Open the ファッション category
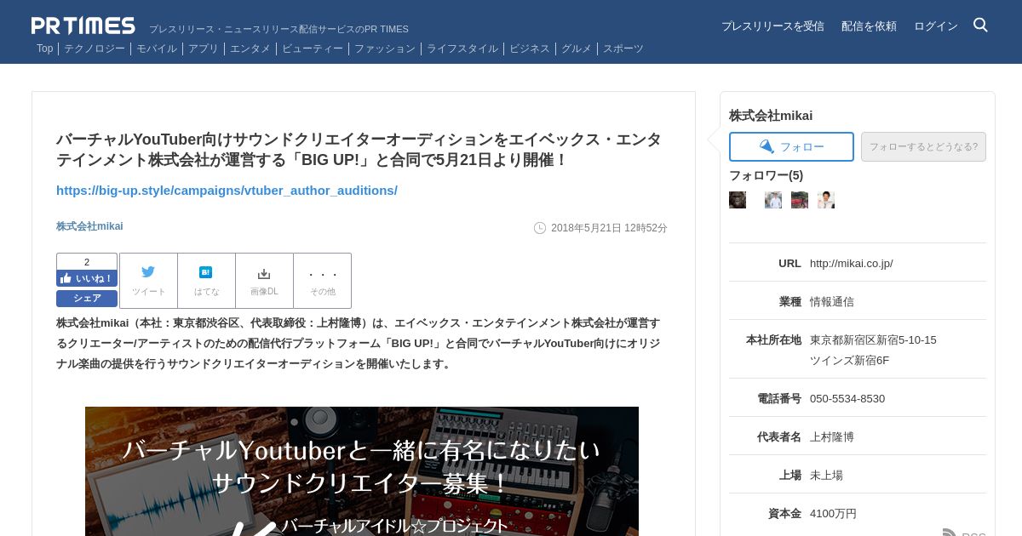The height and width of the screenshot is (536, 1022). (385, 48)
